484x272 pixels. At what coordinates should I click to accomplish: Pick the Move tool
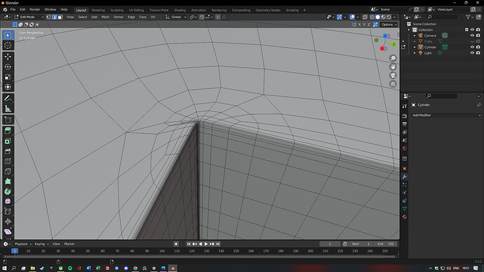pos(8,57)
